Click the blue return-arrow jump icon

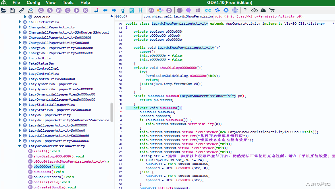coord(96,10)
